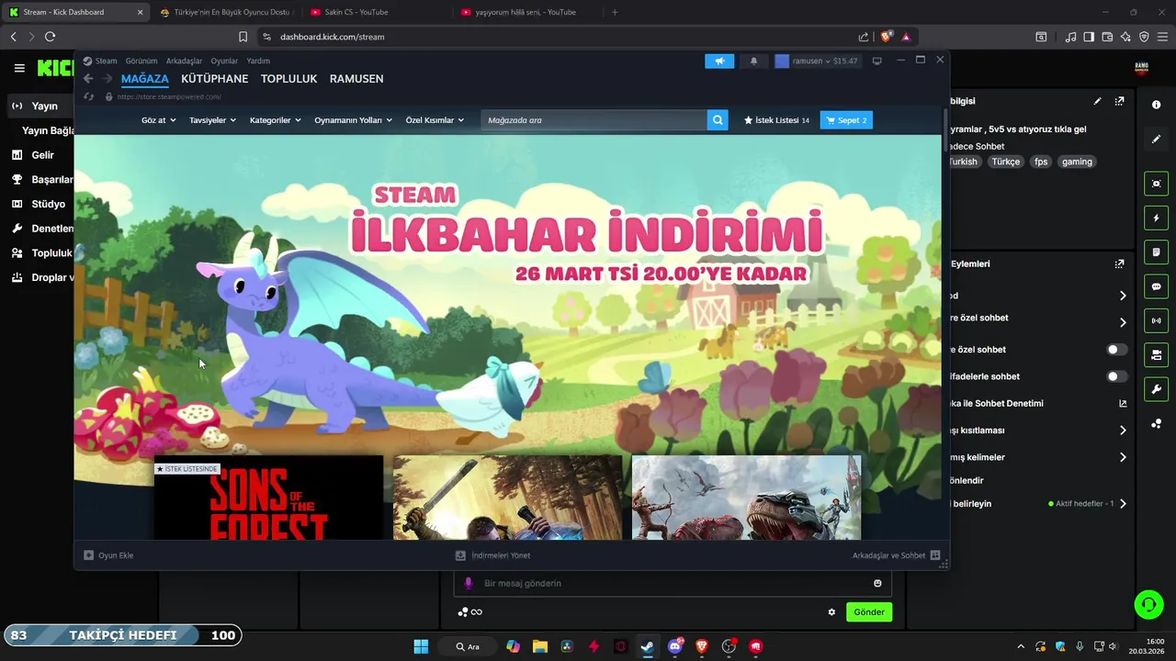1176x661 pixels.
Task: Open Stüdyo in Kick sidebar
Action: click(x=39, y=204)
